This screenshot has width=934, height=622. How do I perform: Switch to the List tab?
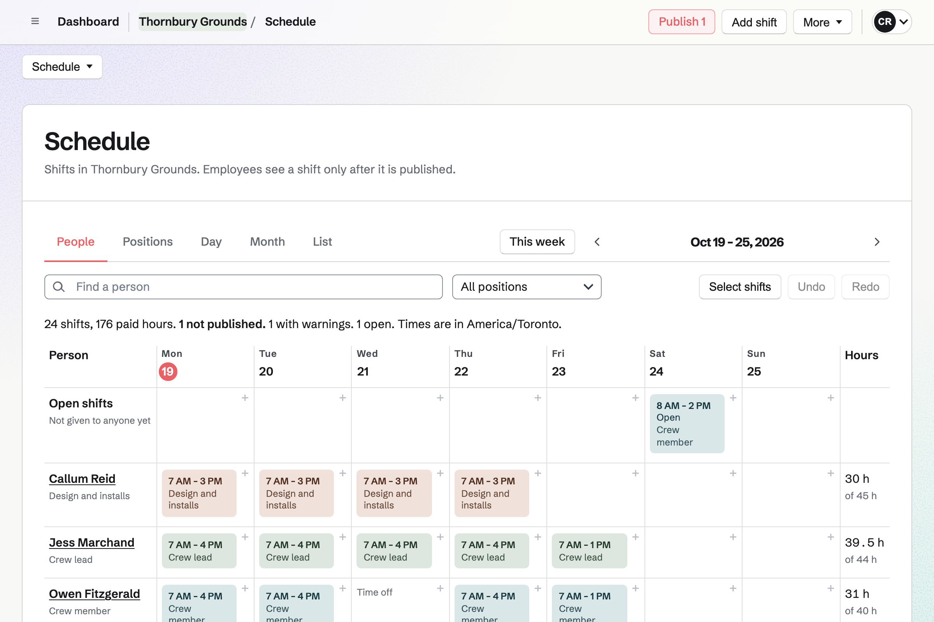point(322,241)
